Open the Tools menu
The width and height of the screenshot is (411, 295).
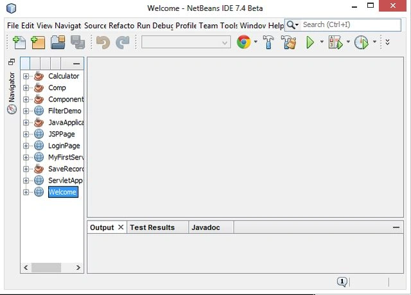229,26
